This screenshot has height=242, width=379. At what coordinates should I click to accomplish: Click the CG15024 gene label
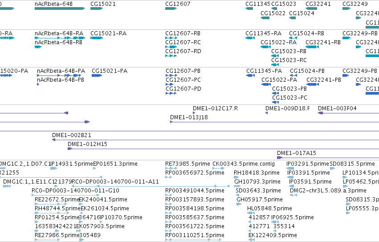coord(302,13)
